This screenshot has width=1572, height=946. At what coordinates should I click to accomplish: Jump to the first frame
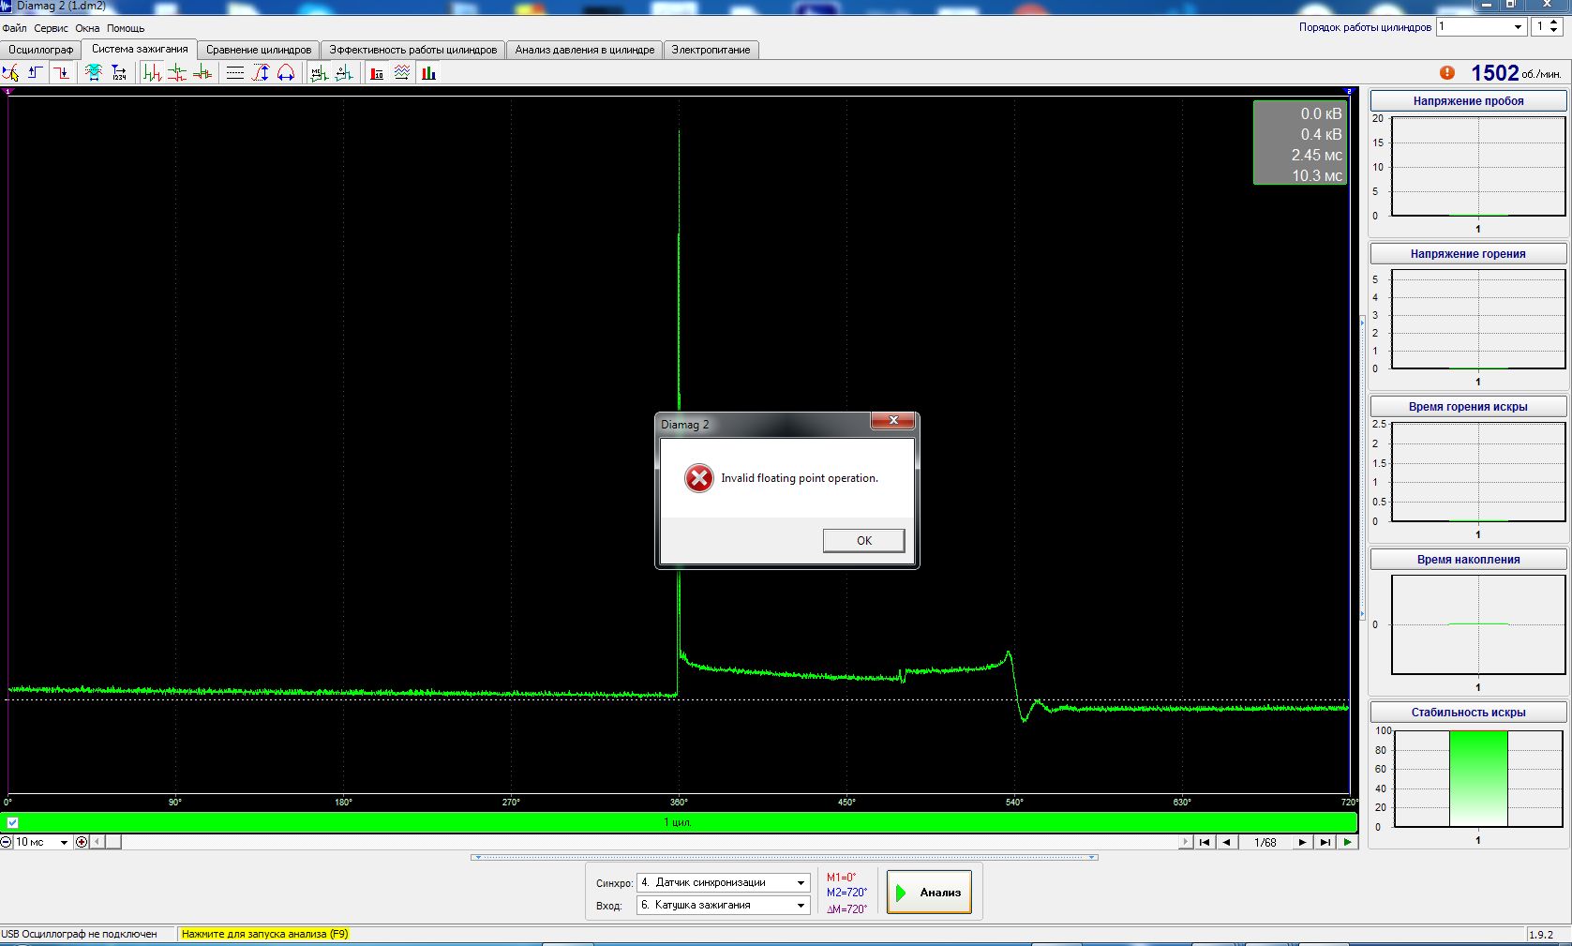click(1205, 842)
